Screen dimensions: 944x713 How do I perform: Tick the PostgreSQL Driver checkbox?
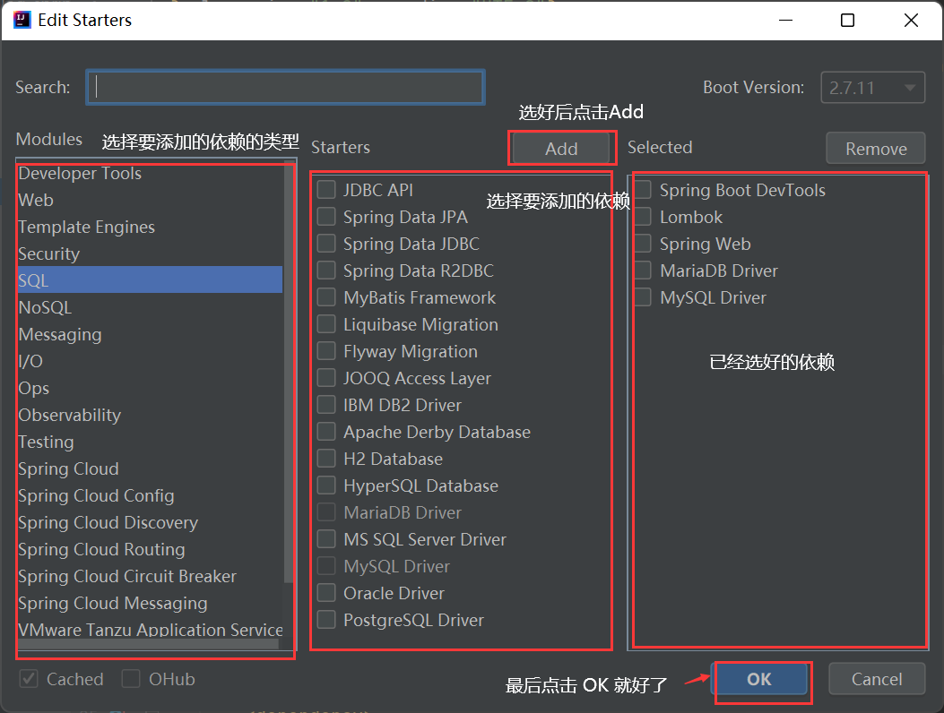pos(326,620)
